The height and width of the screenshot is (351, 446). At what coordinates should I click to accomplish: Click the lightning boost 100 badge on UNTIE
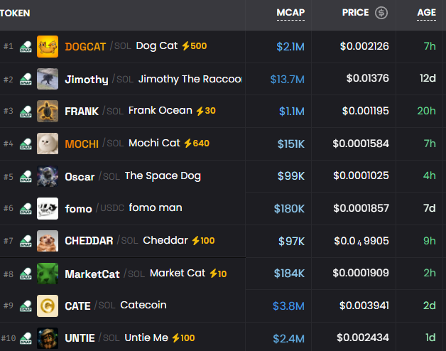tap(183, 338)
